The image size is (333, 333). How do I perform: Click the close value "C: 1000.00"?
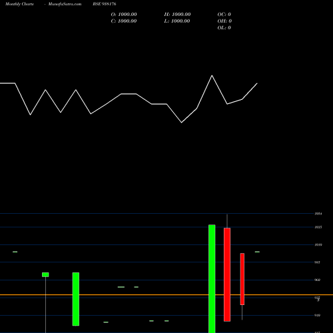(x=124, y=21)
